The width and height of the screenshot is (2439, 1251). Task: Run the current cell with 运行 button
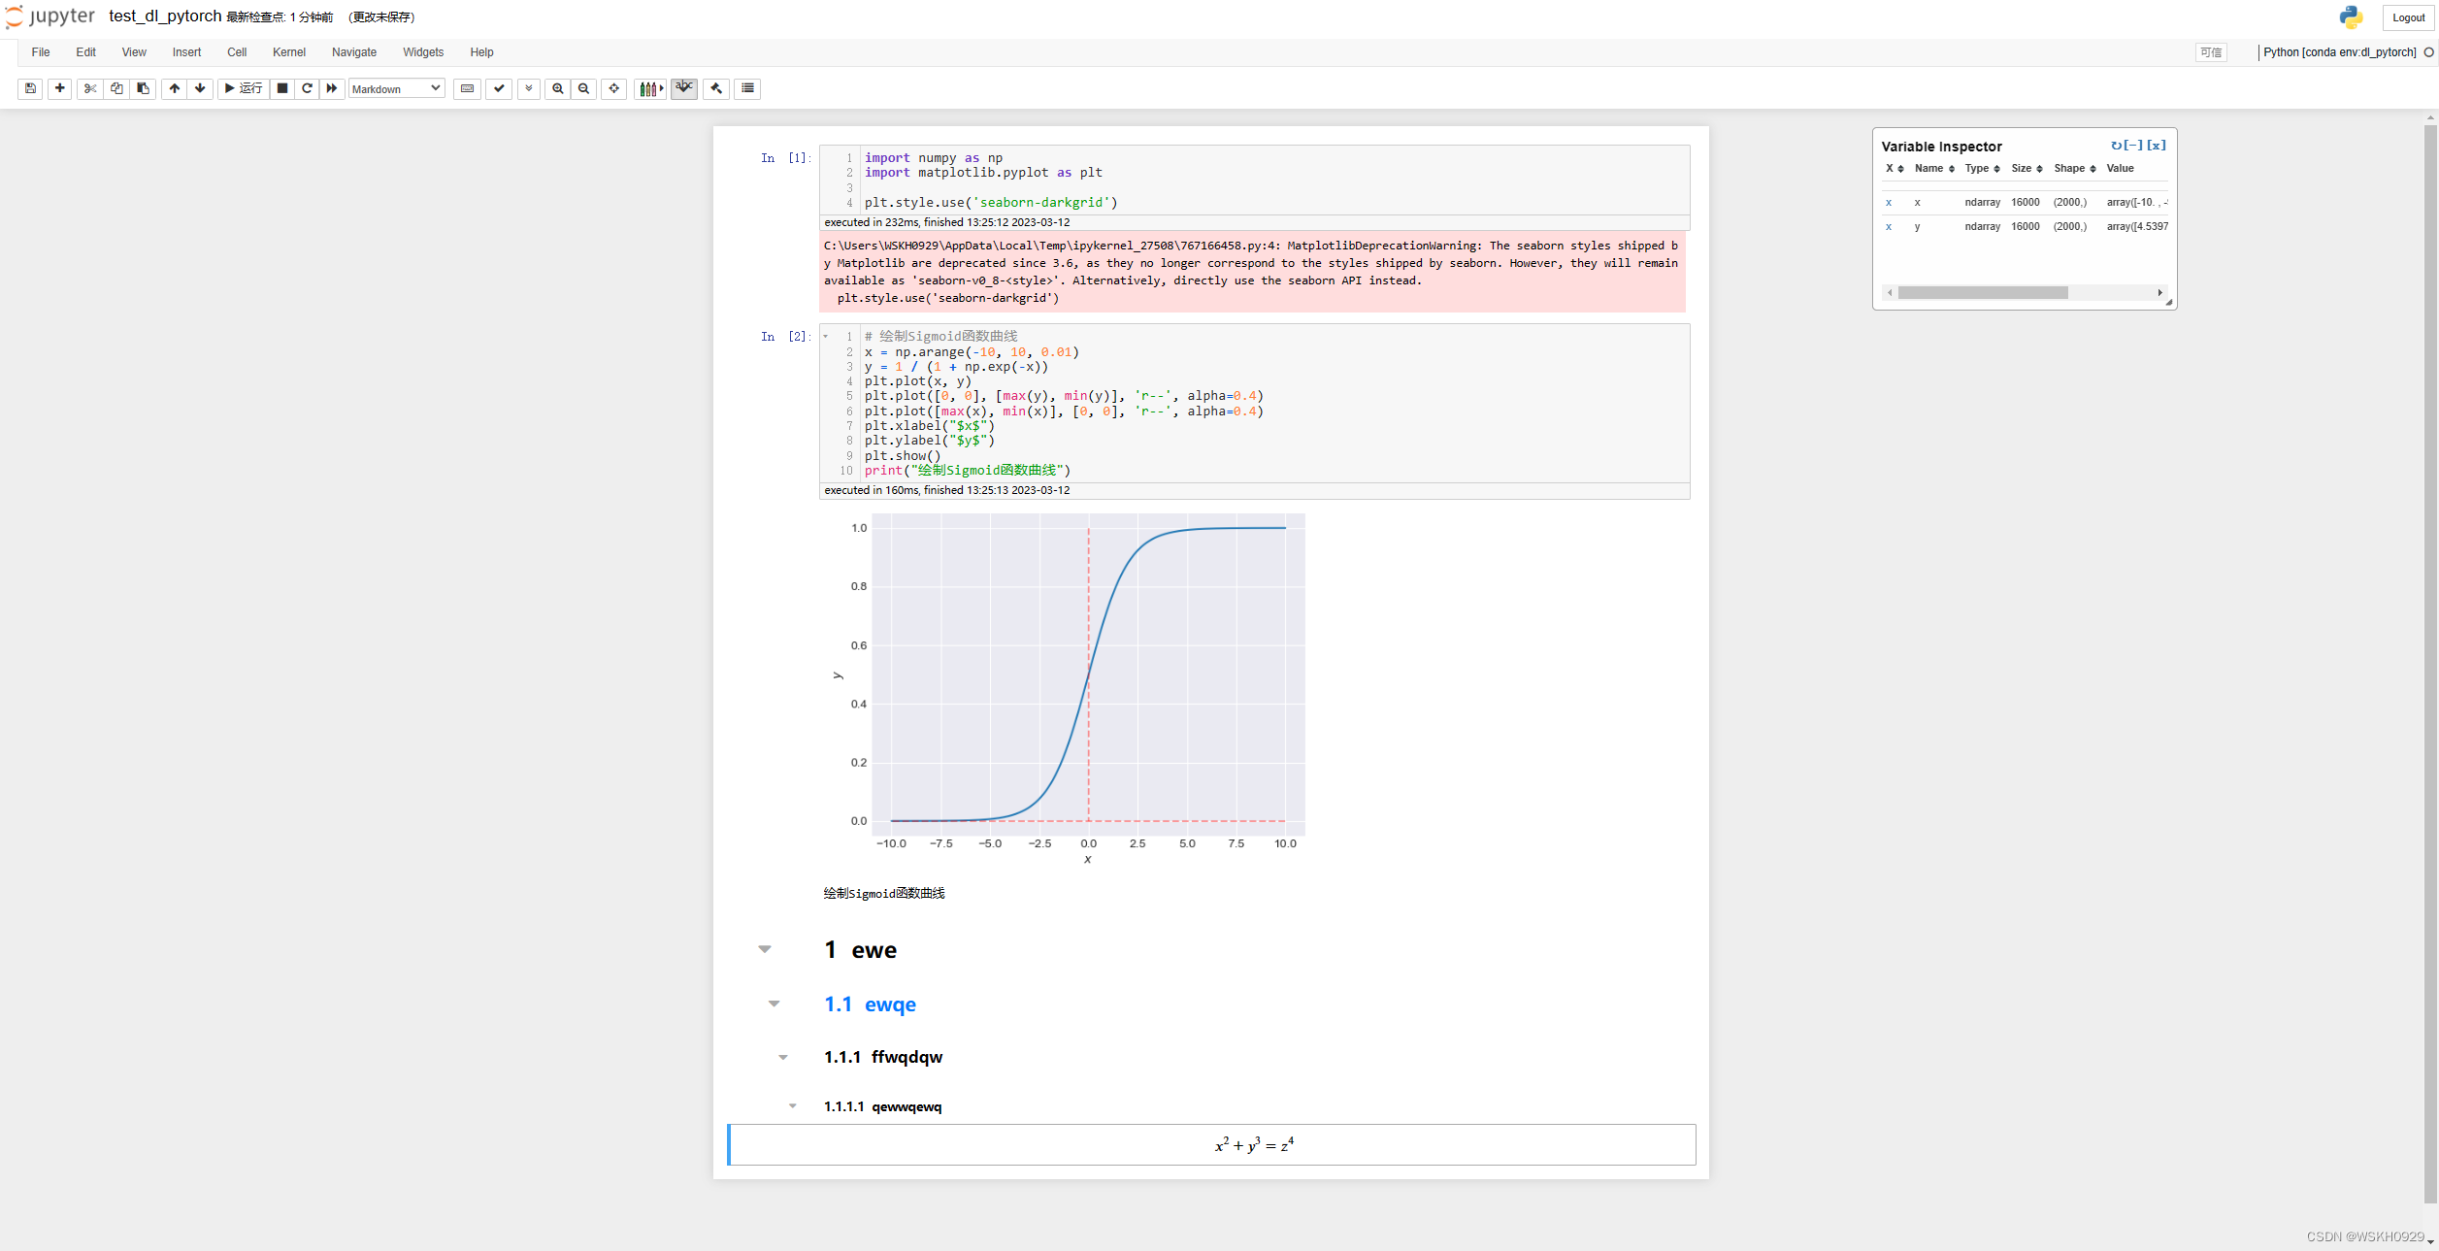(244, 88)
